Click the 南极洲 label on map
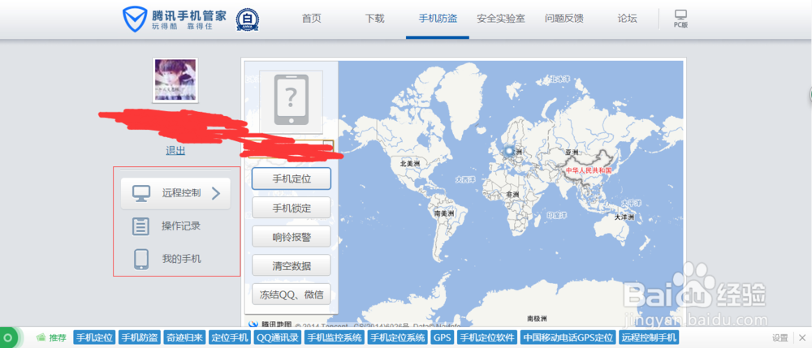 (x=537, y=318)
